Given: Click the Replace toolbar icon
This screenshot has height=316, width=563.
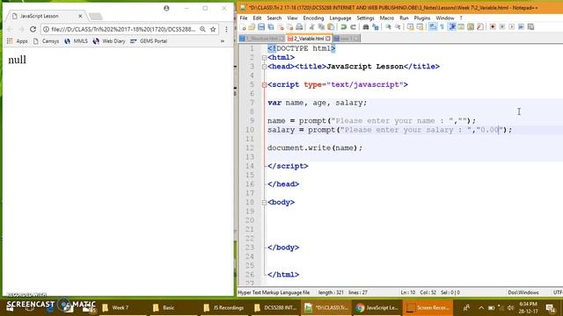Looking at the screenshot, I should point(376,27).
